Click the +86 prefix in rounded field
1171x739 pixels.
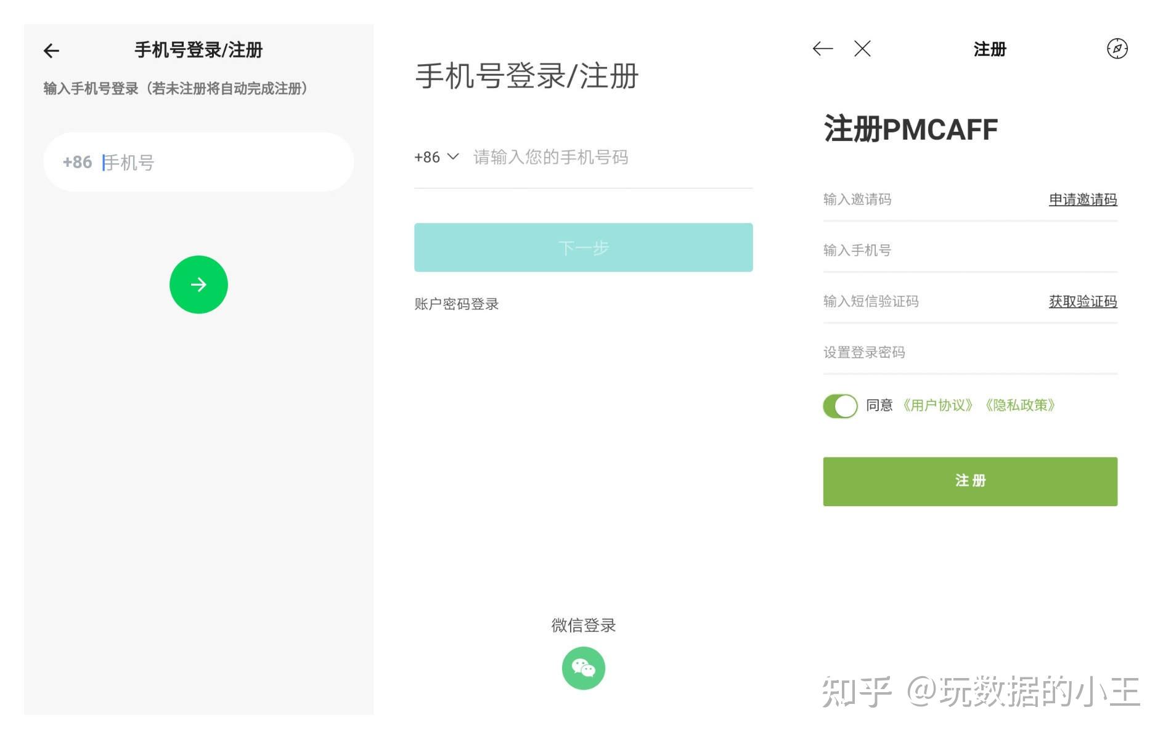click(x=77, y=162)
